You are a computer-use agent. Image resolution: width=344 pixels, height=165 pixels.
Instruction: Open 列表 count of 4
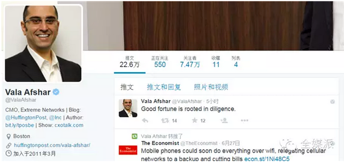coord(236,62)
